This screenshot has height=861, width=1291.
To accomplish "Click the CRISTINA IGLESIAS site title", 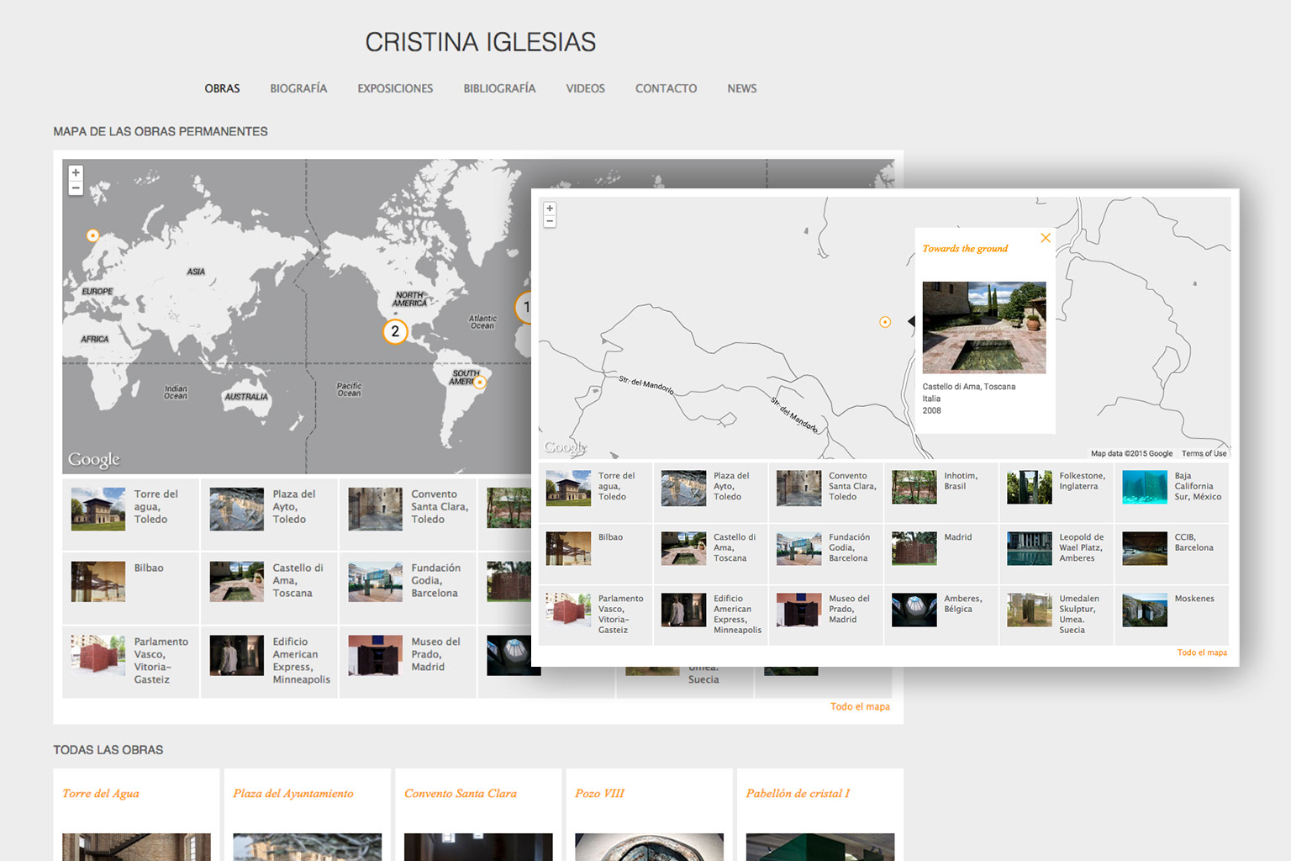I will (x=480, y=42).
